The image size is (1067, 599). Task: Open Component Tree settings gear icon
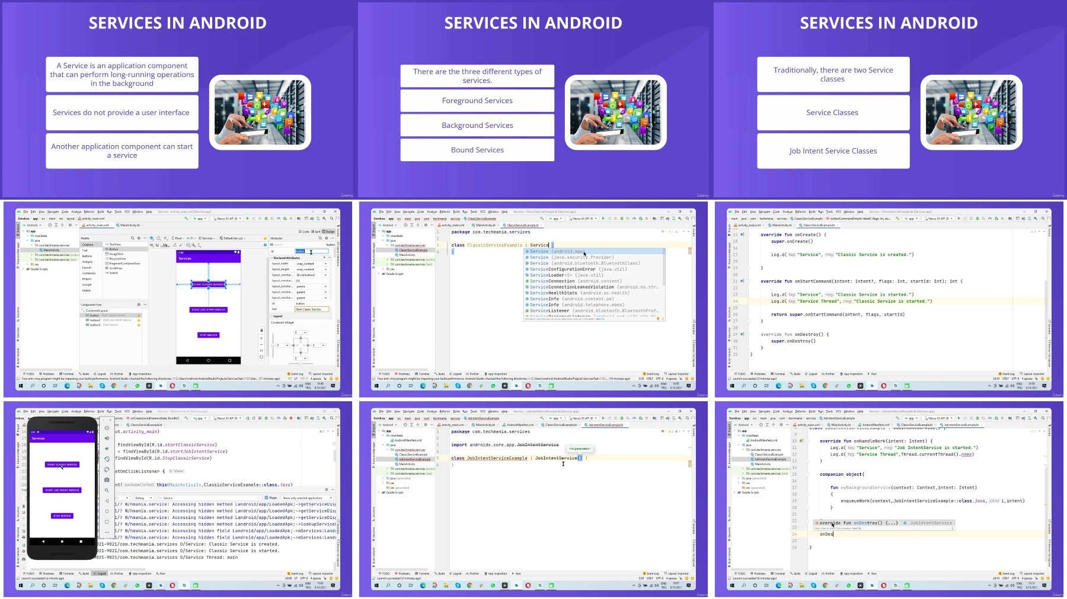[139, 305]
